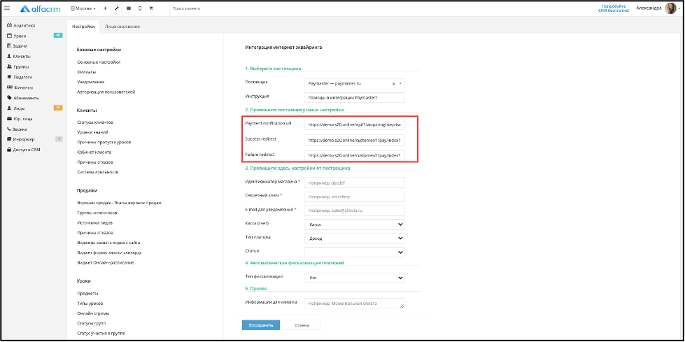Open Причины пропуска уроков settings link

pyautogui.click(x=104, y=143)
